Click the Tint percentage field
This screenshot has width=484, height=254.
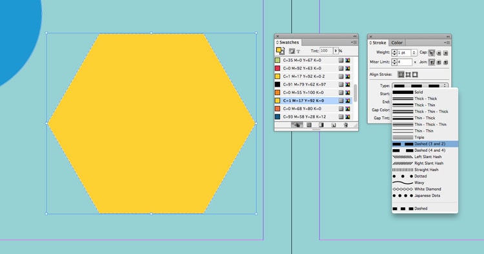click(327, 51)
